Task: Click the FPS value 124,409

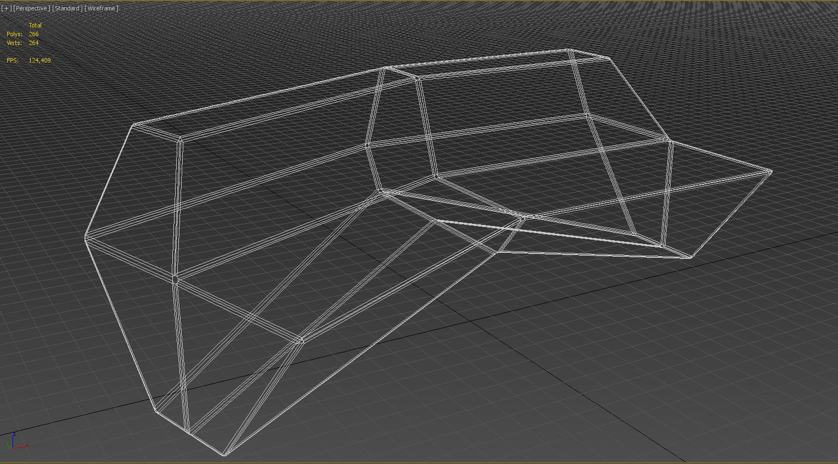Action: point(40,60)
